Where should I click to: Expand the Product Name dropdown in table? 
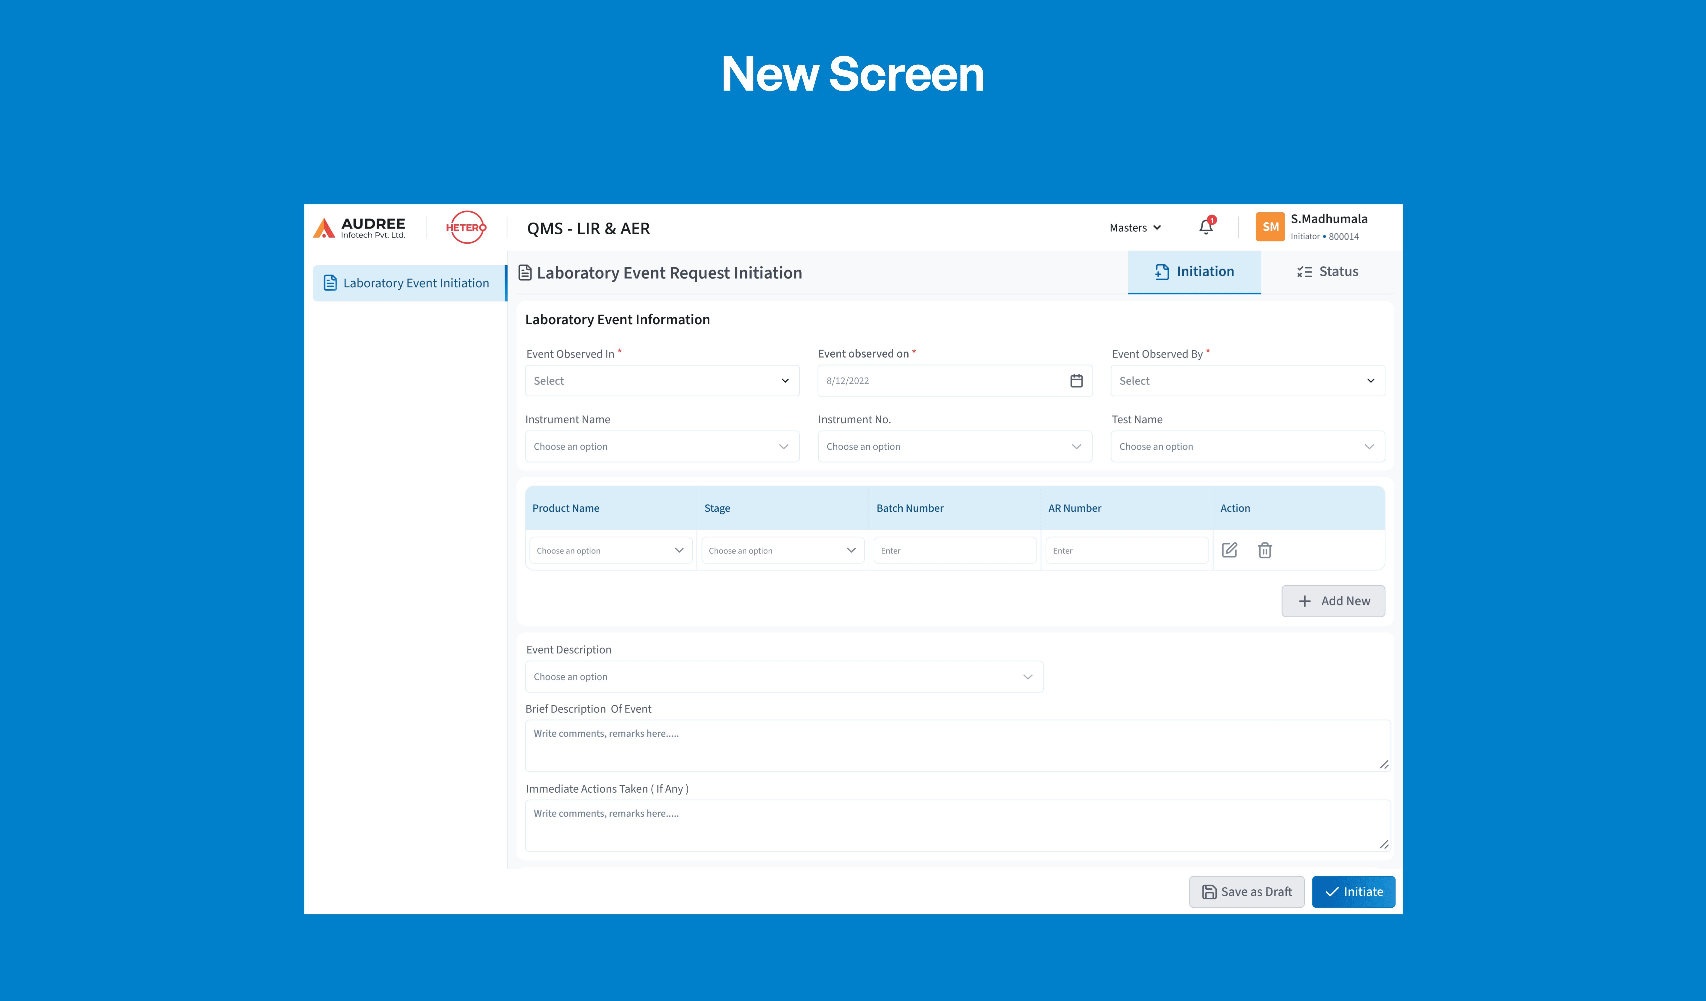(610, 550)
